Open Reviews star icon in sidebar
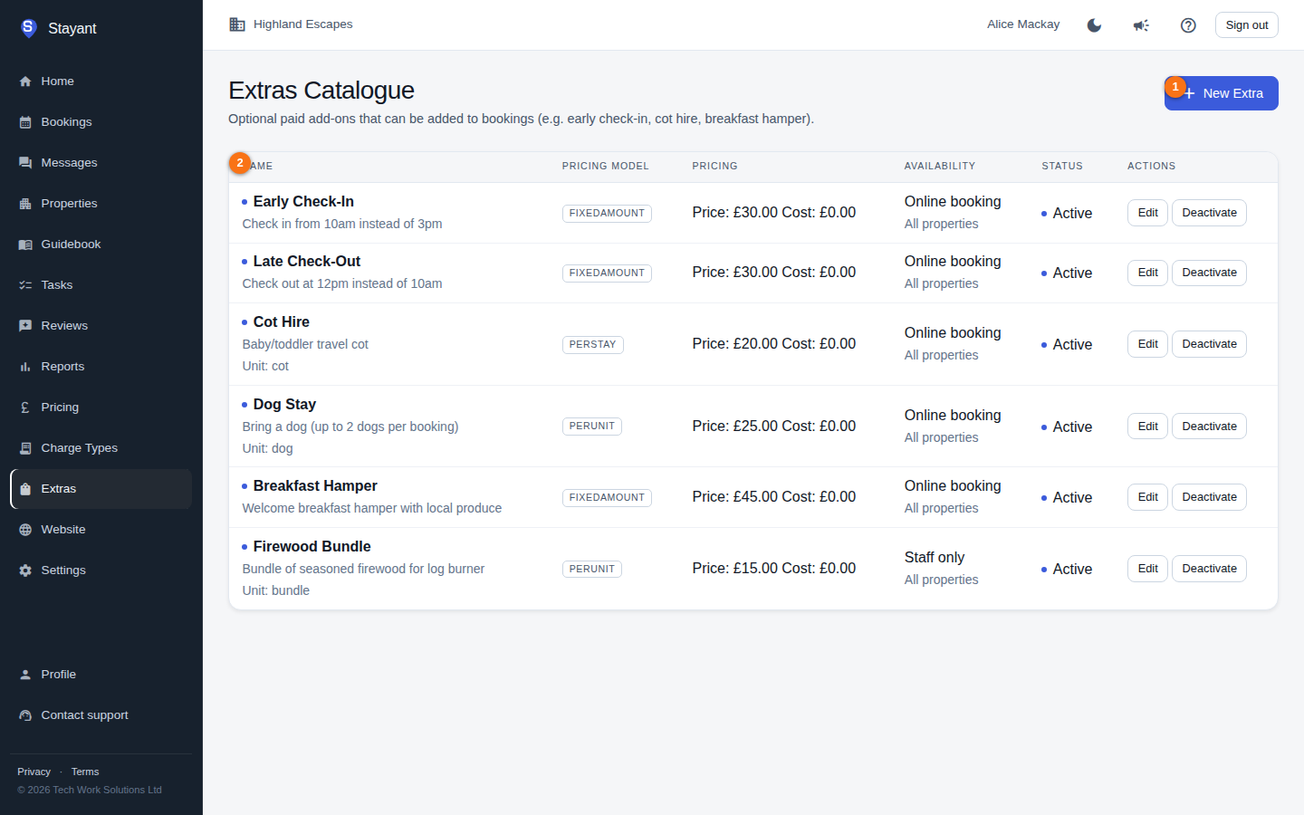Viewport: 1304px width, 815px height. (x=25, y=326)
